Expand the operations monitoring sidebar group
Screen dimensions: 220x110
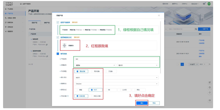coord(23,27)
